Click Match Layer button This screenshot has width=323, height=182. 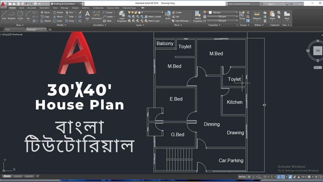(152, 21)
